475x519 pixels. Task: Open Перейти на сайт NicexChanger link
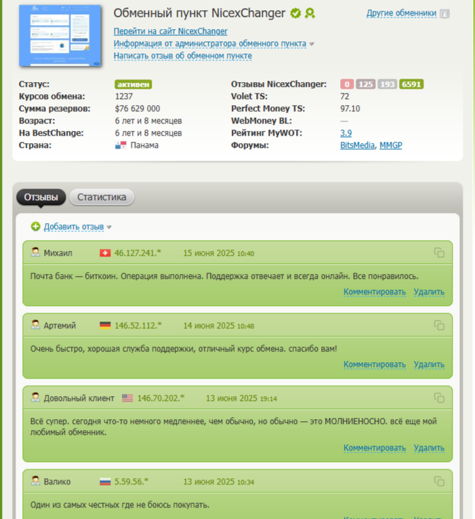tap(171, 31)
